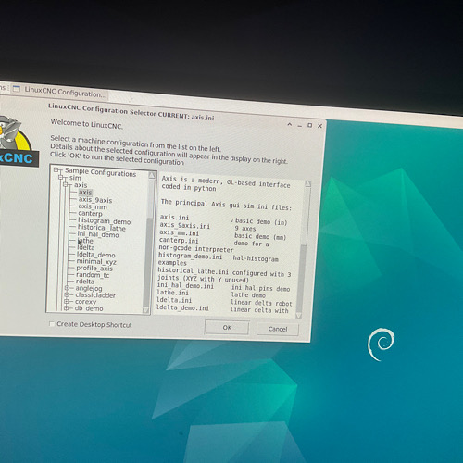Expand the corexy tree node

coord(67,301)
